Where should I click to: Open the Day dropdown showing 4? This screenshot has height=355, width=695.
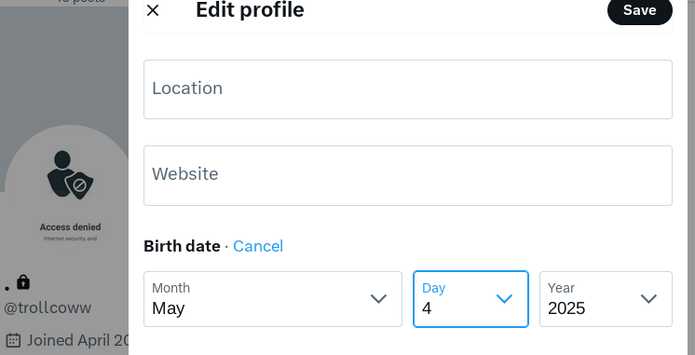coord(470,299)
